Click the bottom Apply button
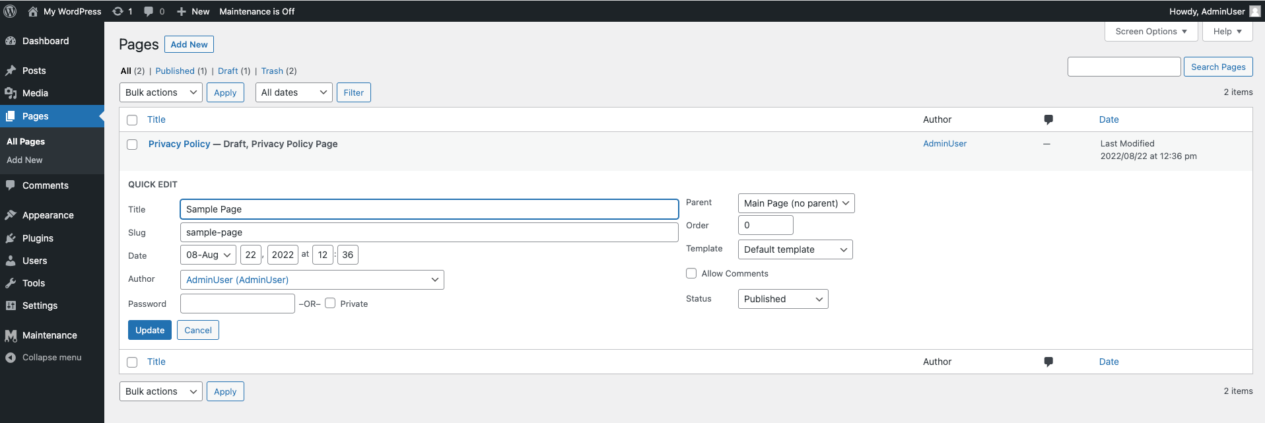This screenshot has width=1265, height=423. coord(225,391)
